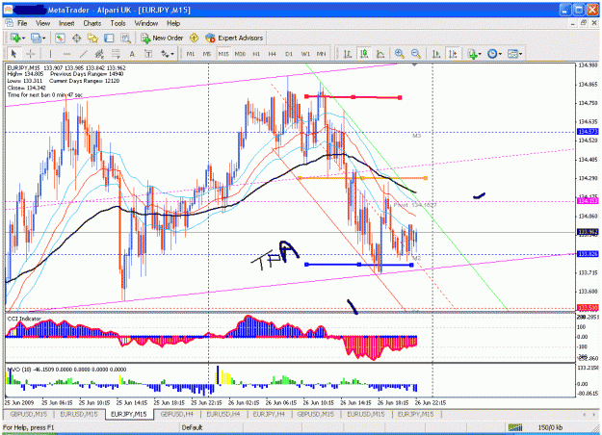Select the H1 timeframe button
This screenshot has width=602, height=435.
256,54
